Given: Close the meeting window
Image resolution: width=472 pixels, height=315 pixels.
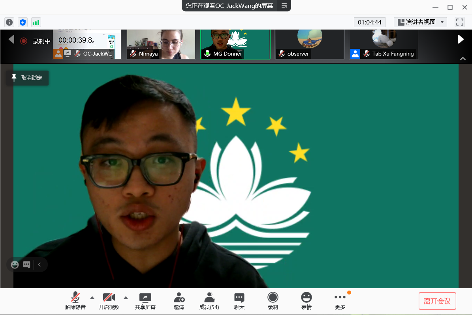Looking at the screenshot, I should pyautogui.click(x=464, y=7).
